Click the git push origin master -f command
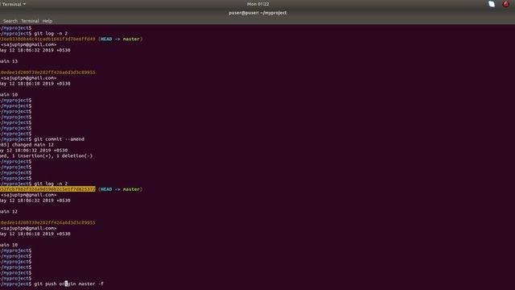Image resolution: width=515 pixels, height=290 pixels. pos(68,284)
